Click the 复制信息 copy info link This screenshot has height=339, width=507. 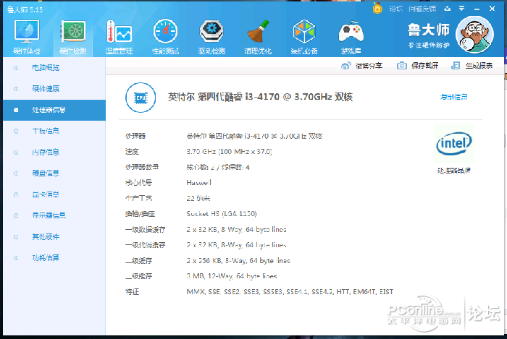tap(454, 97)
